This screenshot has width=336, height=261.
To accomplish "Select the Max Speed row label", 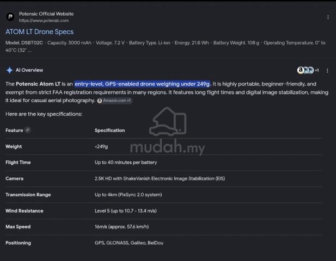I will pos(18,227).
